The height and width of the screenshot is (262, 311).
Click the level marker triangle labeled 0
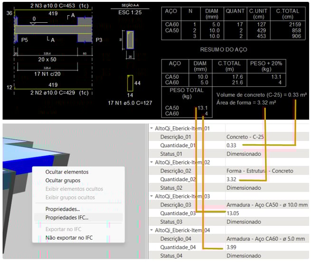pyautogui.click(x=33, y=23)
